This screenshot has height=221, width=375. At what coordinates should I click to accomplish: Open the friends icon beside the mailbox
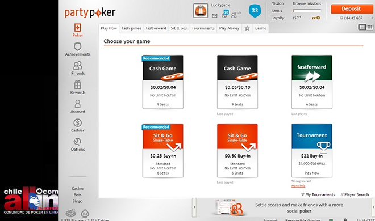tap(234, 15)
